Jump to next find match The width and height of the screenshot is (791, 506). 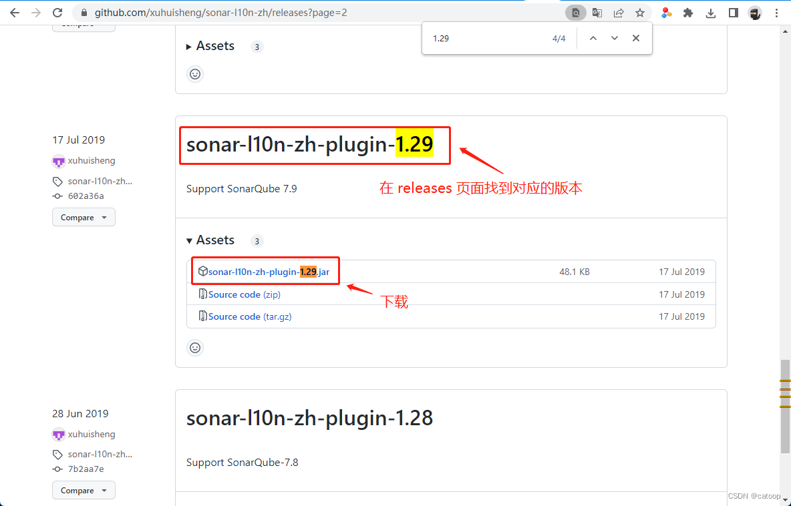click(x=615, y=38)
